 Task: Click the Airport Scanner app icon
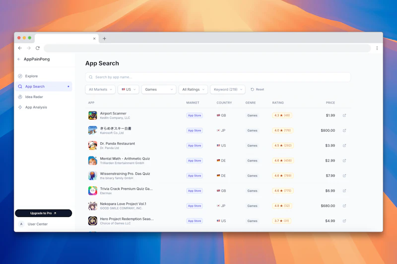pyautogui.click(x=92, y=115)
